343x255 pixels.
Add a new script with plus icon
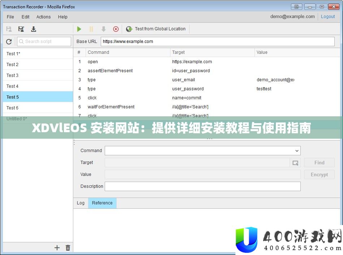[57, 248]
